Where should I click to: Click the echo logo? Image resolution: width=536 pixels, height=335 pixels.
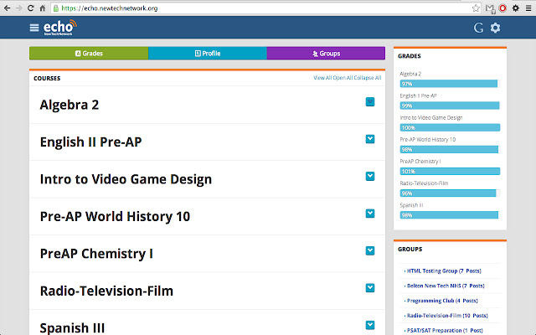coord(60,28)
